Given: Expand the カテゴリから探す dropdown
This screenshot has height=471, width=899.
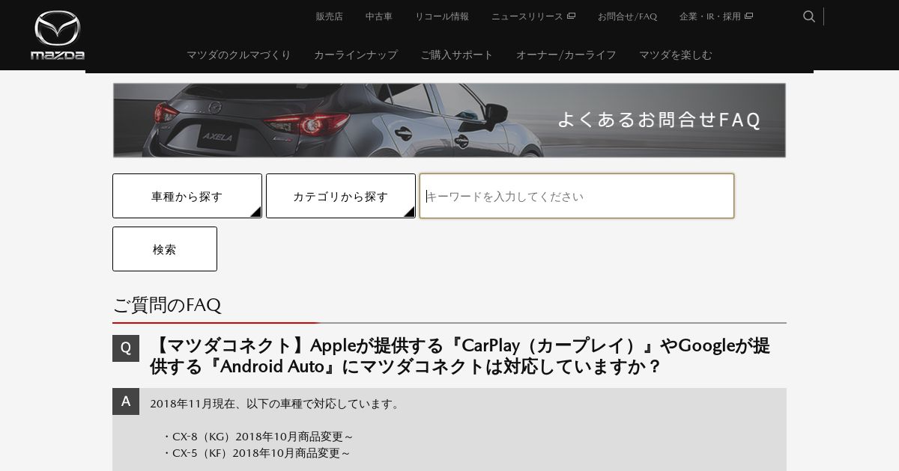Looking at the screenshot, I should 341,196.
